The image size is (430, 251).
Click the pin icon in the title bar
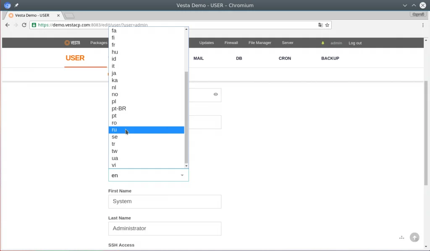pyautogui.click(x=16, y=5)
